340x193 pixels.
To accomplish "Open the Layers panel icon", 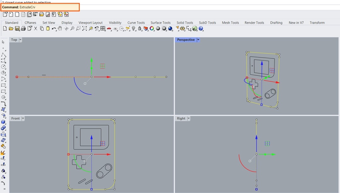I will (146, 28).
